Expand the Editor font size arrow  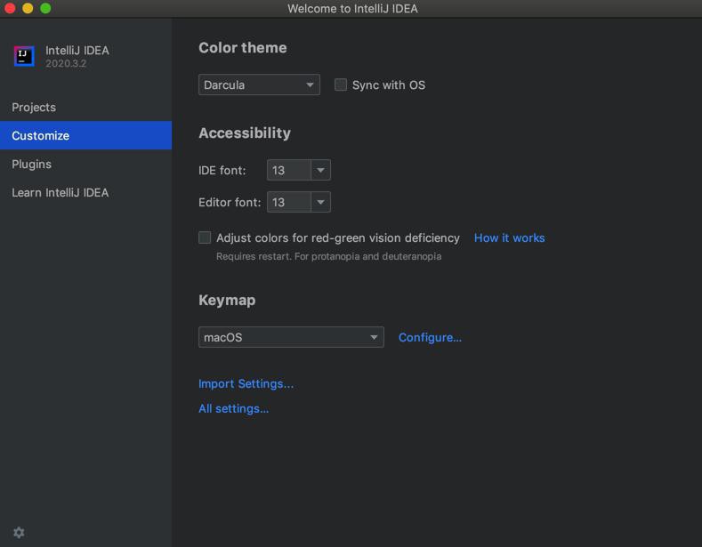(x=320, y=202)
